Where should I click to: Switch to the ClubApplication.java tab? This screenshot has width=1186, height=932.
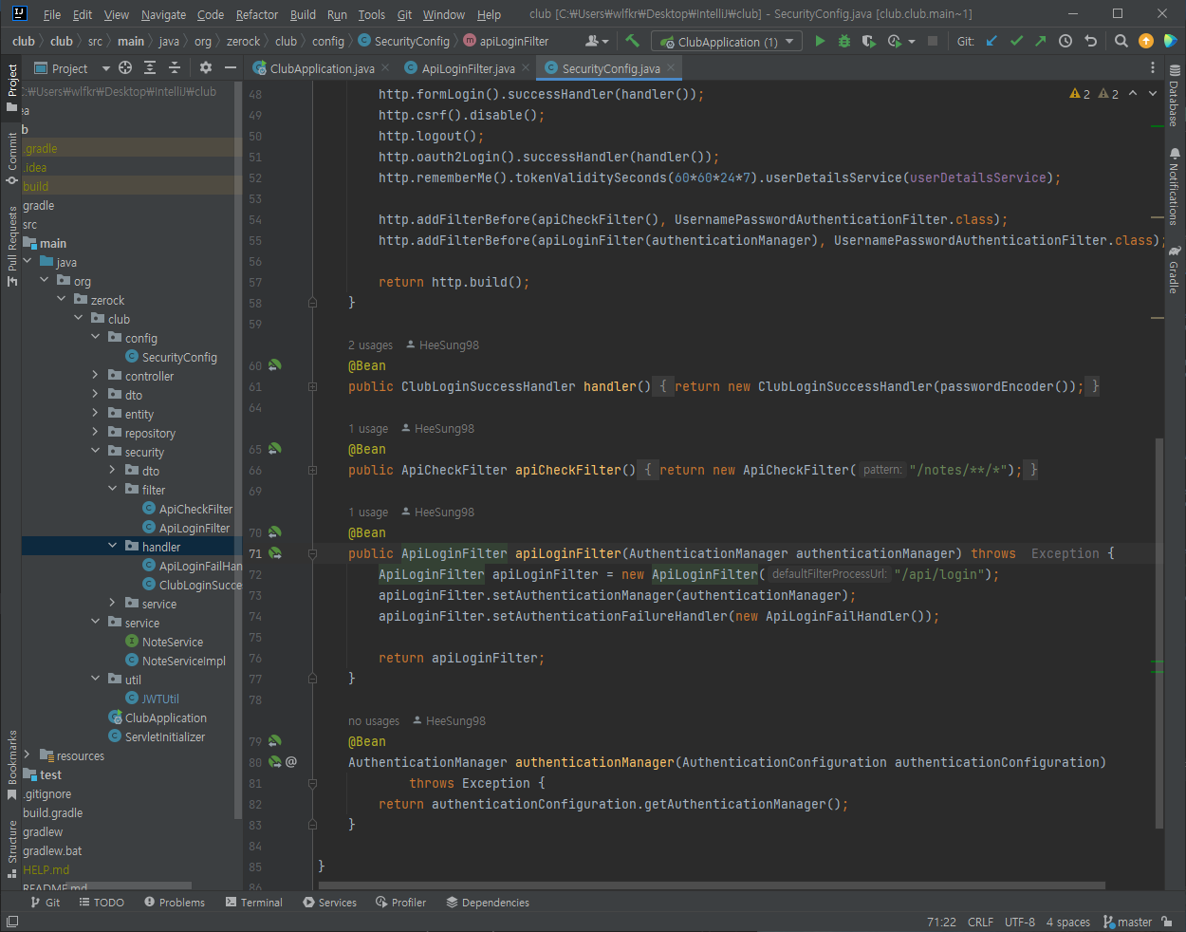(322, 68)
